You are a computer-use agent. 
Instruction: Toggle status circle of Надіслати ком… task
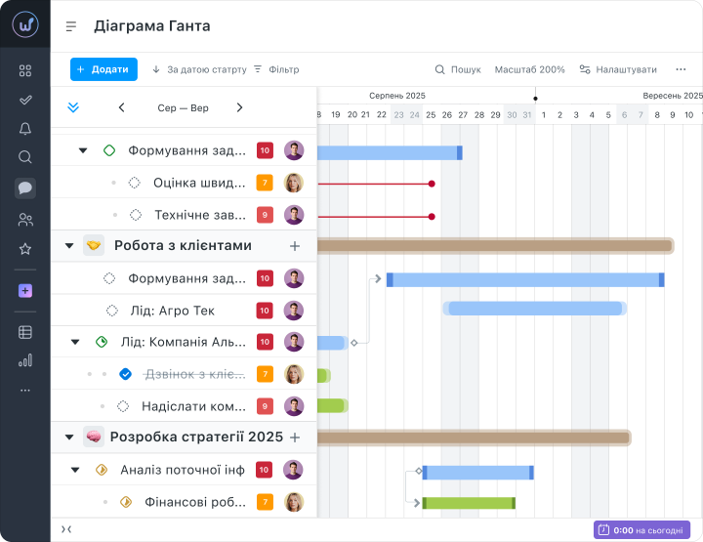(x=123, y=406)
